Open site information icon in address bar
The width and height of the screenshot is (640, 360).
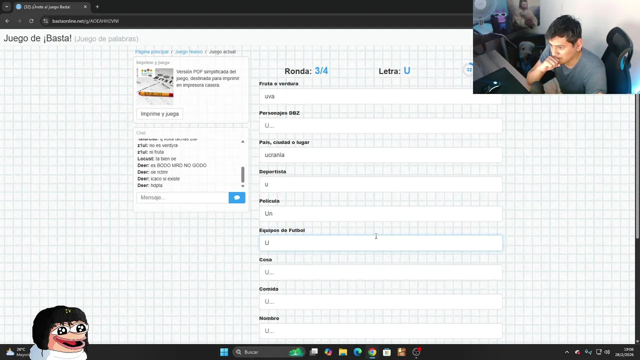[x=45, y=21]
